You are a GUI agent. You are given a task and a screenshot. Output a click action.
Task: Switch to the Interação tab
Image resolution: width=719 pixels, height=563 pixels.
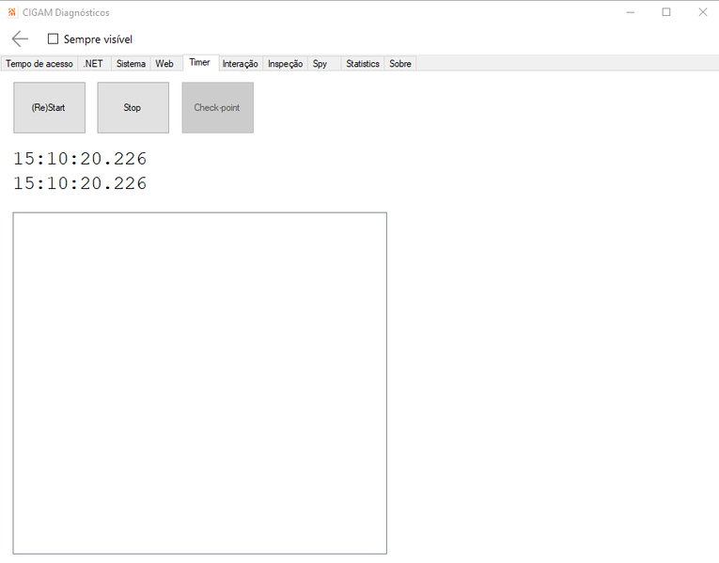click(x=241, y=64)
